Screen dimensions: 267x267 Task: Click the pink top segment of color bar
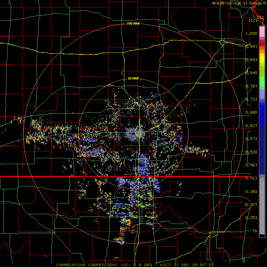coord(262,31)
